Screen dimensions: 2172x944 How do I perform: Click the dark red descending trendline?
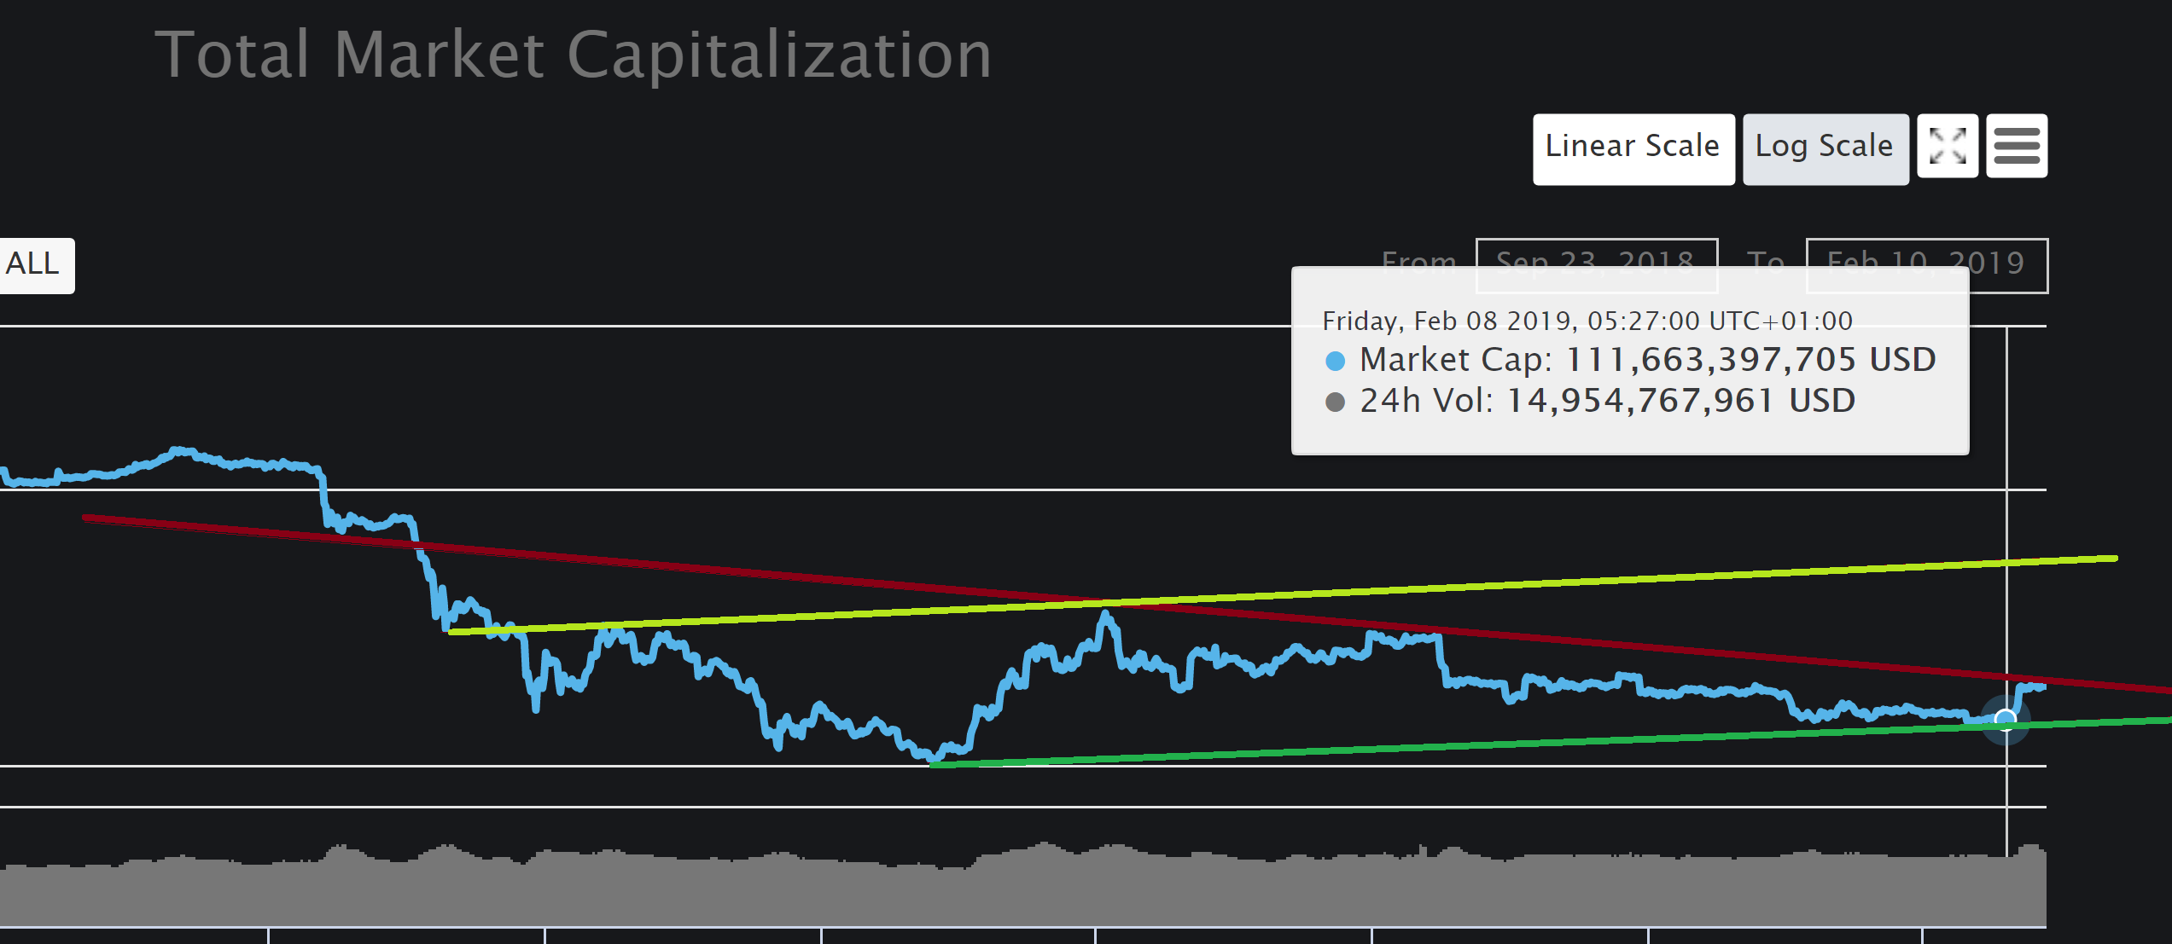coord(683,567)
